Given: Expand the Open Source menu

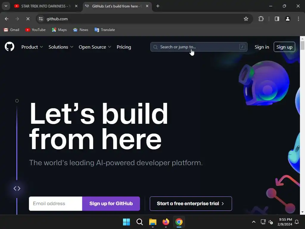Looking at the screenshot, I should (95, 47).
